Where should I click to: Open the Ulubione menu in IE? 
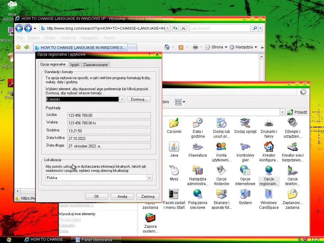68,38
